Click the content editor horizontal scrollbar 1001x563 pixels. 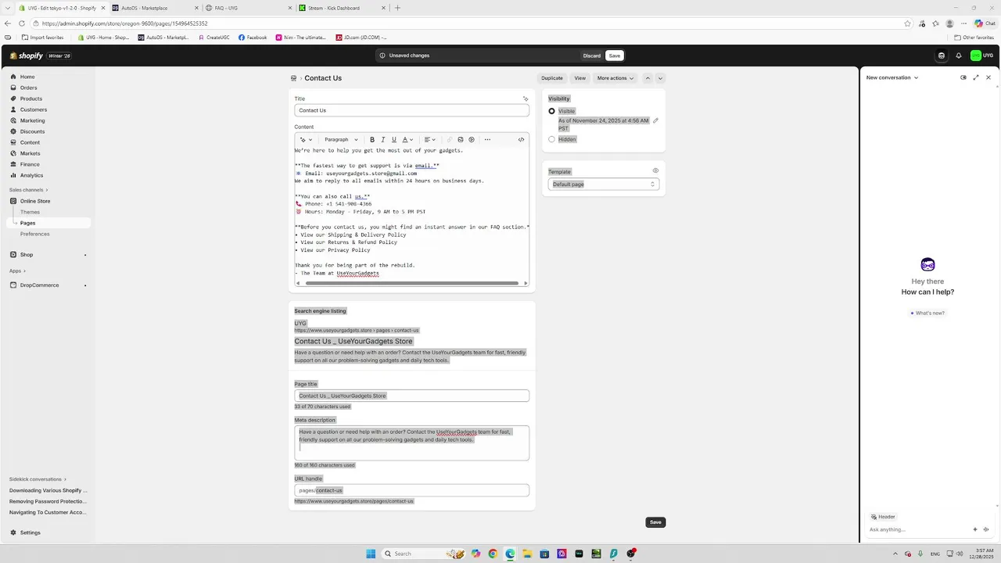click(412, 283)
